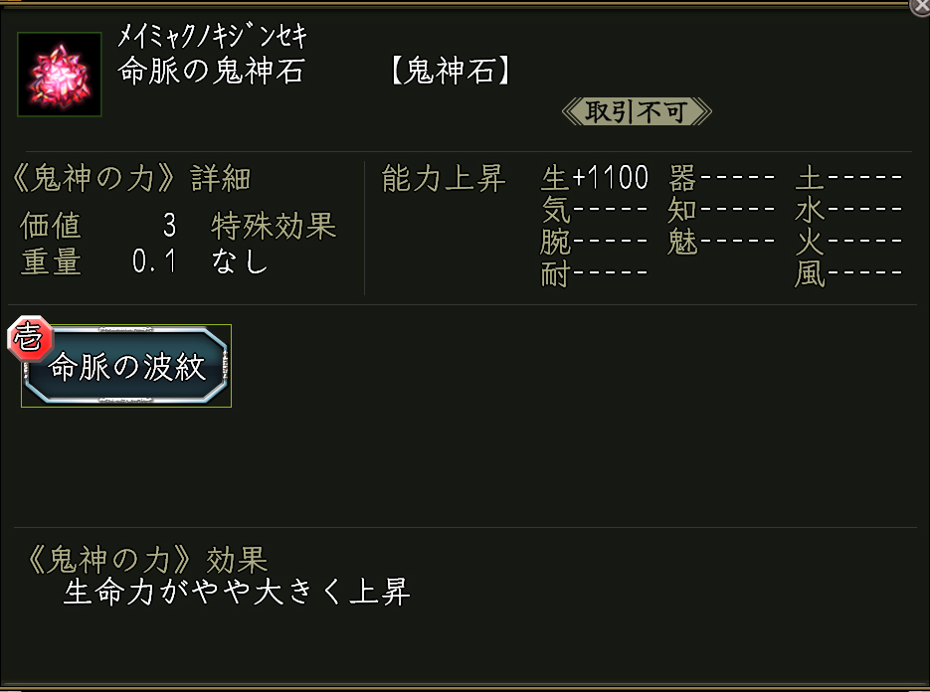Click the 生命力がやや大きく上昇 effect description
The height and width of the screenshot is (692, 930).
237,593
